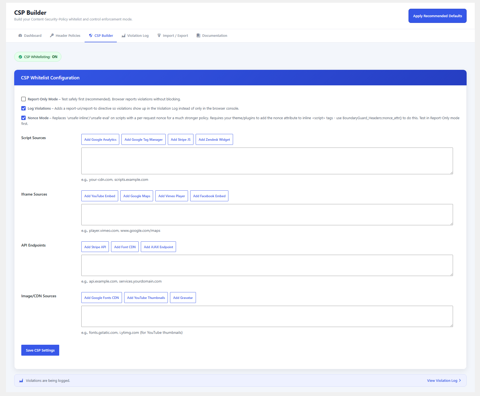Click the Violation Log chart icon
Image resolution: width=480 pixels, height=396 pixels.
click(x=123, y=35)
